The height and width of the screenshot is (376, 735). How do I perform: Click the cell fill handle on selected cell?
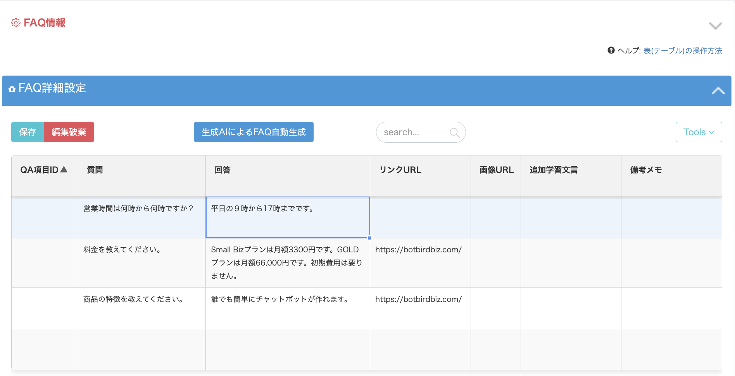(x=370, y=238)
